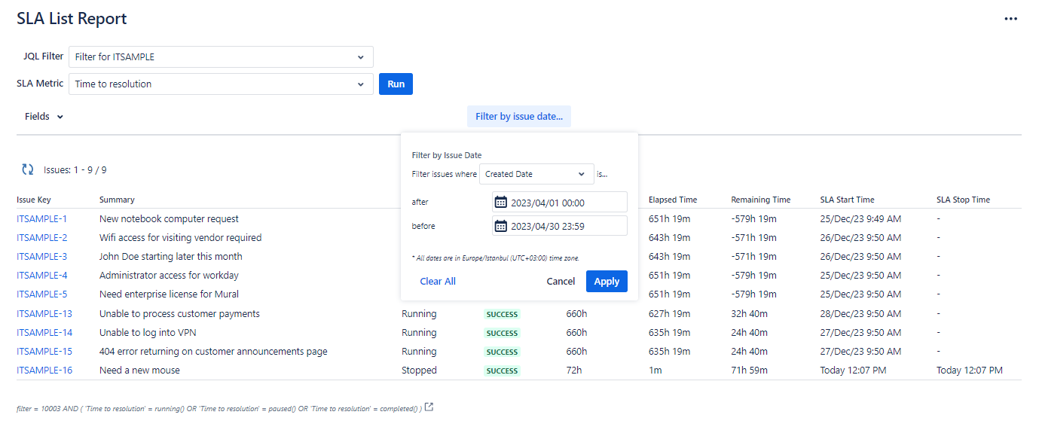
Task: Apply the issue date filter
Action: (607, 282)
